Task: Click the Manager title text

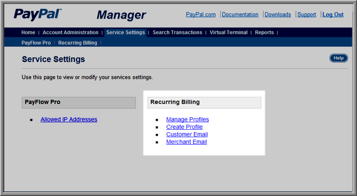Action: 121,15
